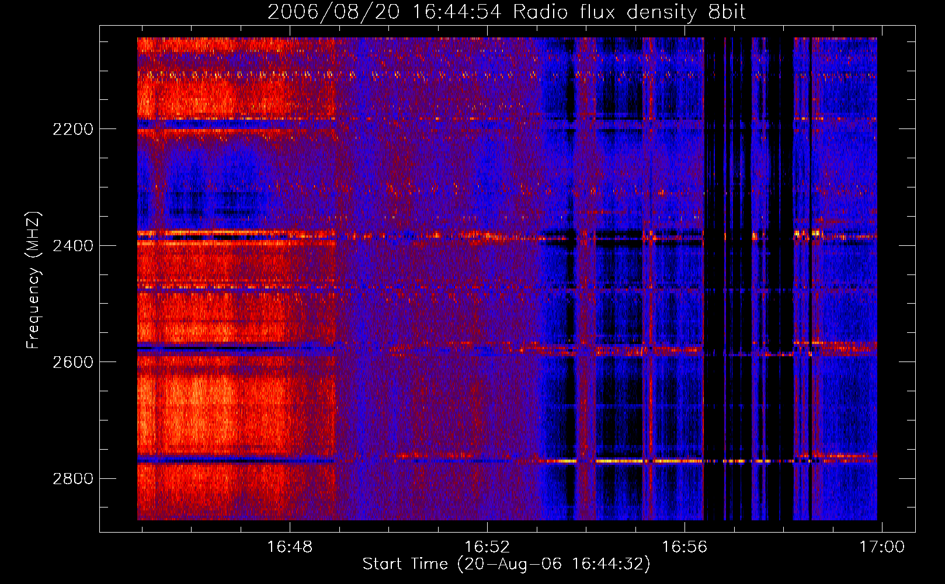Select the "Frequency (MHZ)" axis label
The height and width of the screenshot is (584, 945).
point(33,280)
